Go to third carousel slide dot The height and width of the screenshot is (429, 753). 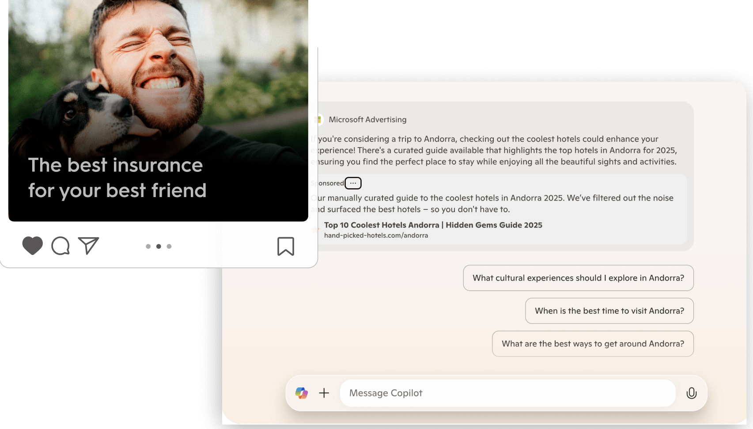coord(169,247)
